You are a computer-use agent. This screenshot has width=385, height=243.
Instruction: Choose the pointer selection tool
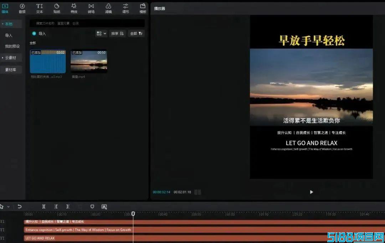pos(2,207)
